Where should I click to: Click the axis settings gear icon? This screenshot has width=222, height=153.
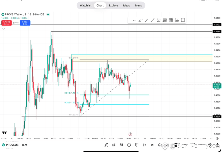click(217, 139)
